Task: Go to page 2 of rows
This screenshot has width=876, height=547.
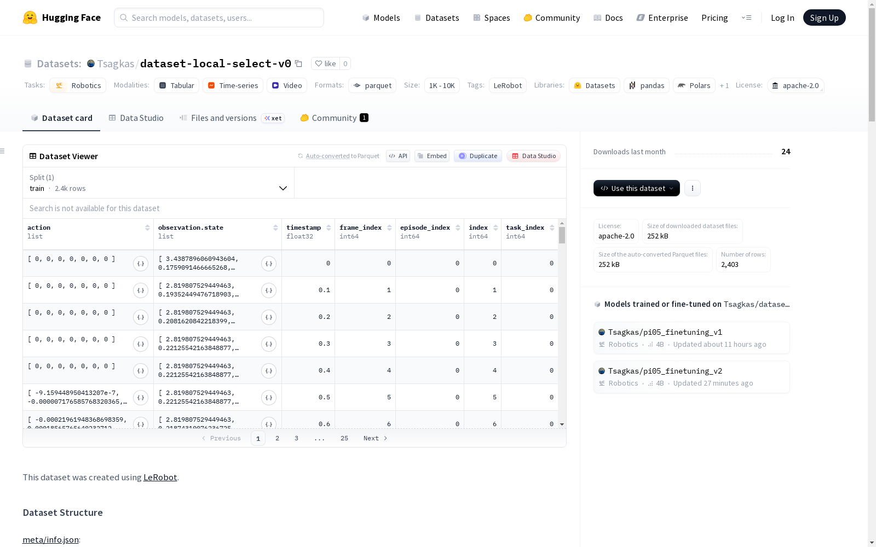Action: [278, 438]
